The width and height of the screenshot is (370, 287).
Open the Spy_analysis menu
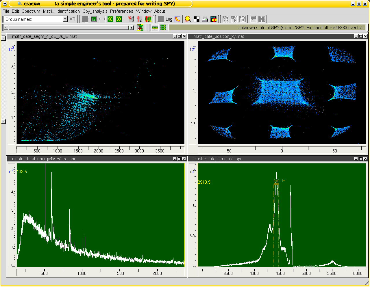[95, 11]
